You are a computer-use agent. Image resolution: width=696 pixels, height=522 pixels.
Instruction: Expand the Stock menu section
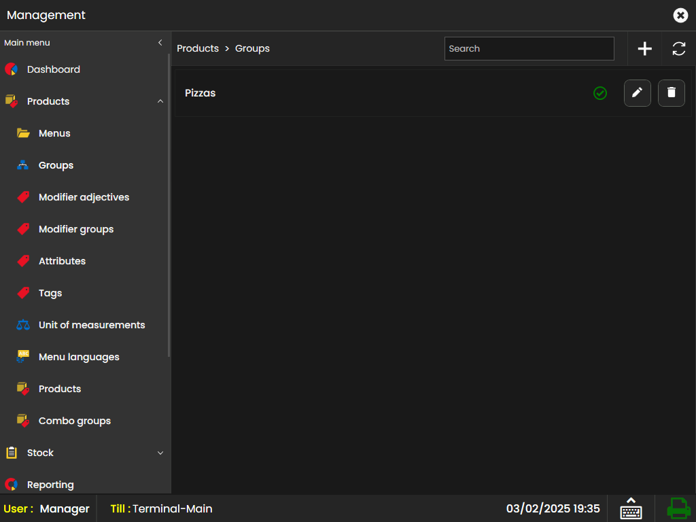tap(160, 453)
